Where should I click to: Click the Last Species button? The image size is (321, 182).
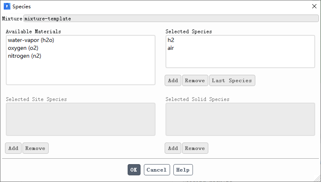coord(232,81)
